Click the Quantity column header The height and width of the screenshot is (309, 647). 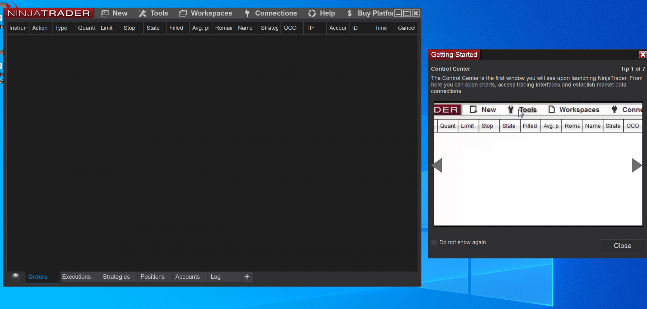86,28
